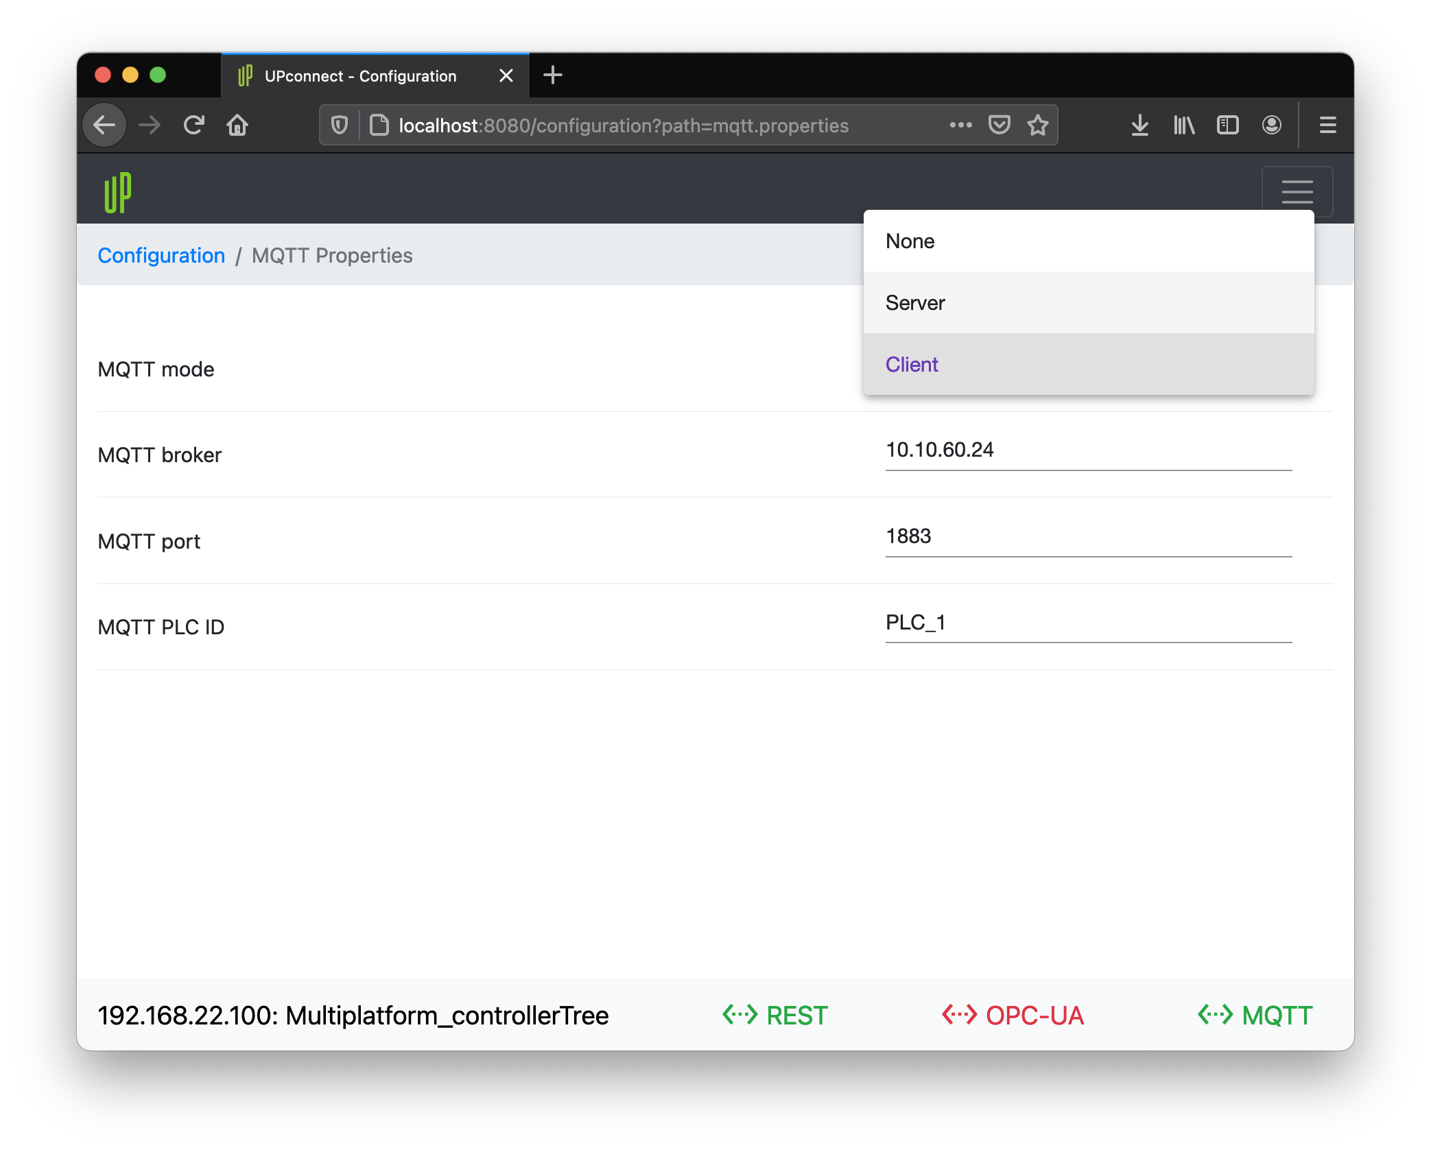The height and width of the screenshot is (1152, 1431).
Task: Click the green UP logo icon
Action: click(117, 193)
